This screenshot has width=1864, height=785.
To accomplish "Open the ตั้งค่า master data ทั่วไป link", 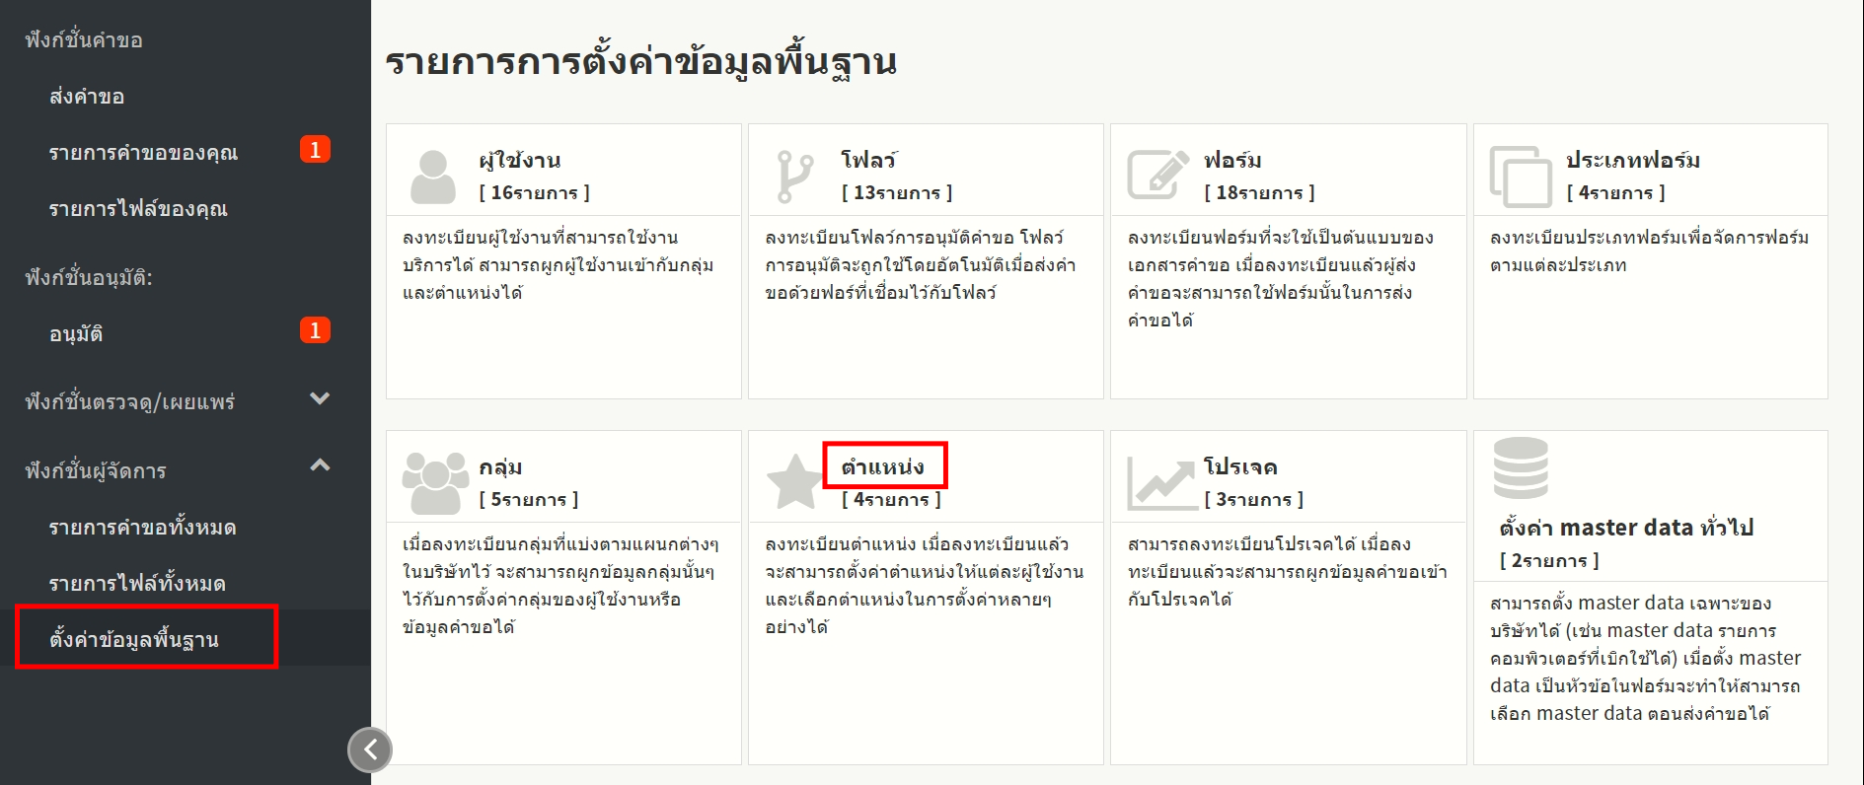I will pyautogui.click(x=1625, y=528).
